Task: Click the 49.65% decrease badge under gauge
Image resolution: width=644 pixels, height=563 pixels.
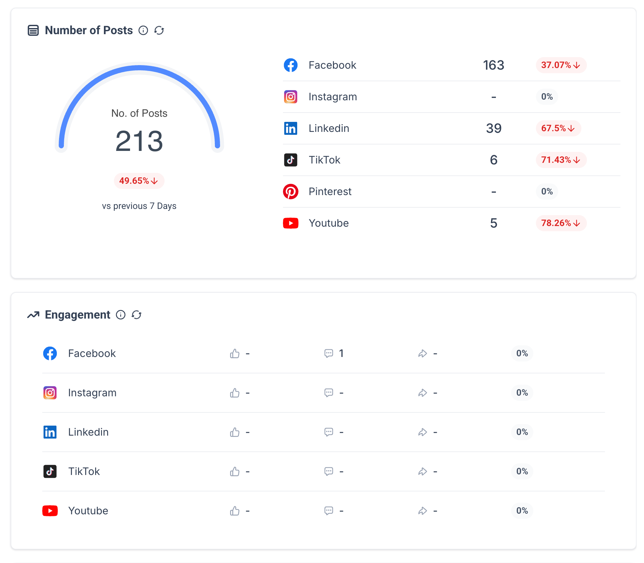Action: tap(139, 181)
